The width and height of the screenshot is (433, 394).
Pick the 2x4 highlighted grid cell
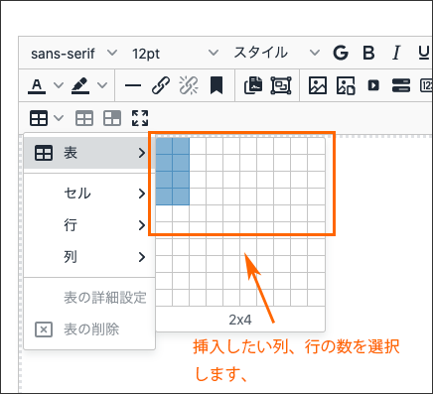pos(181,197)
